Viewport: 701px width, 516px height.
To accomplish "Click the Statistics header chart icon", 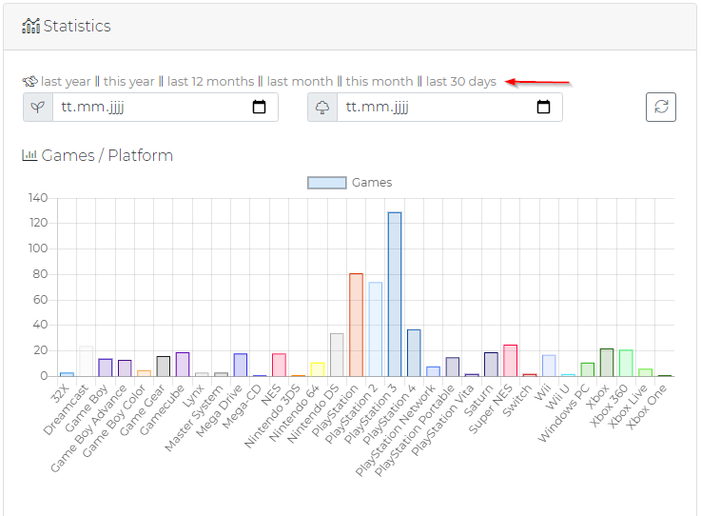I will click(x=30, y=26).
